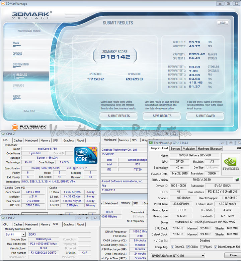Click the camera screenshot icon in GPU-Z
The width and height of the screenshot is (241, 261).
tap(239, 148)
